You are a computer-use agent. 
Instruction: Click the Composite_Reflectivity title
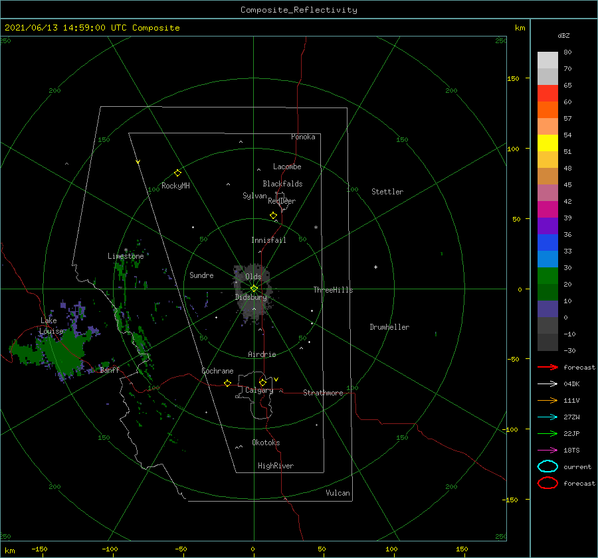pyautogui.click(x=299, y=10)
